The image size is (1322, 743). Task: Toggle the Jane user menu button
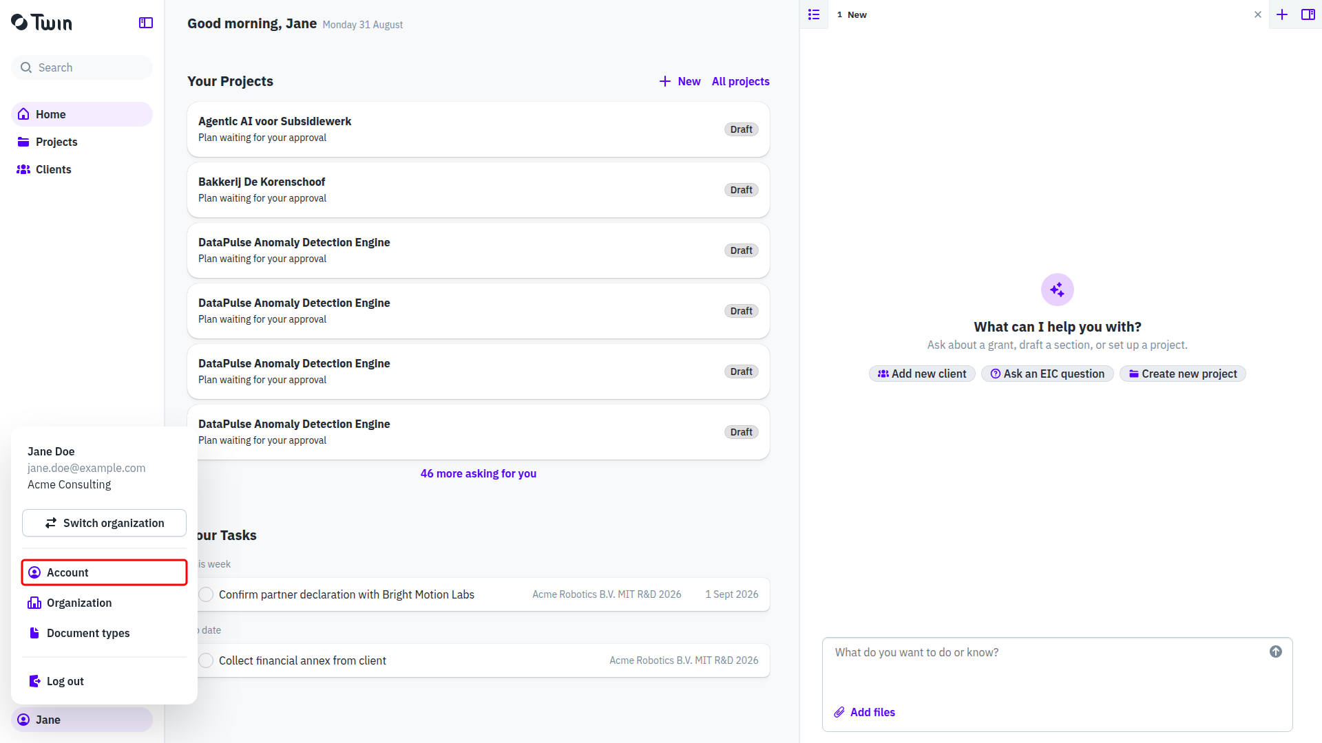pos(82,720)
